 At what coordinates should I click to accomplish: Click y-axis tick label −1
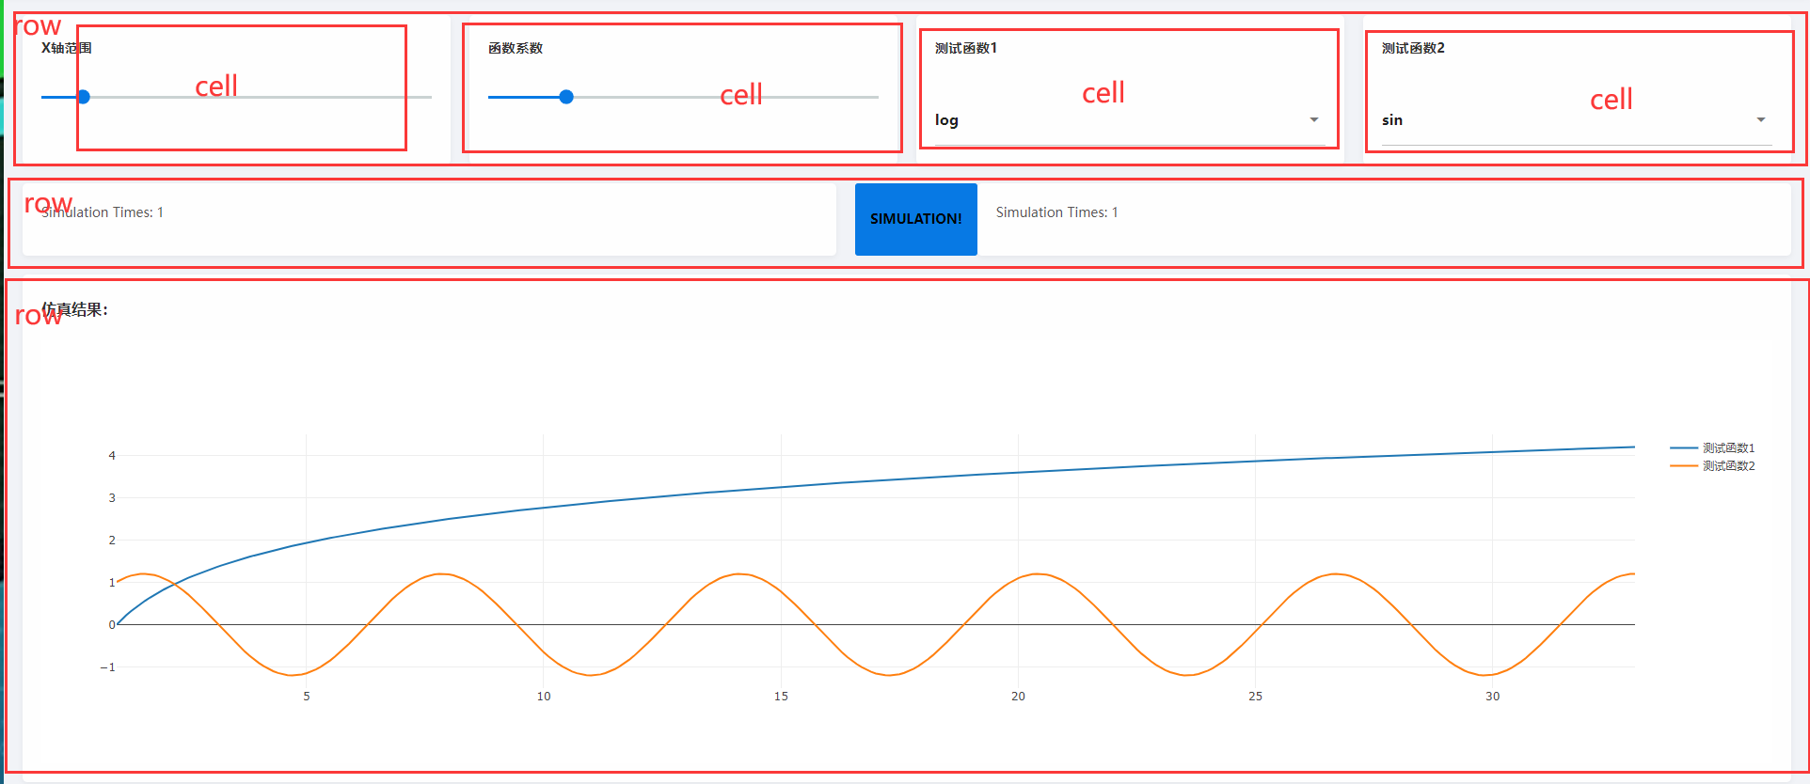coord(108,667)
